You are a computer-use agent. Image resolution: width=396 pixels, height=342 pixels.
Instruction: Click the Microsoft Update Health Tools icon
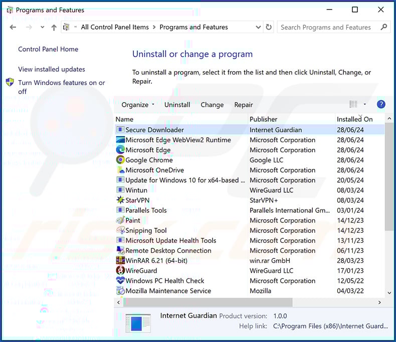pyautogui.click(x=120, y=240)
